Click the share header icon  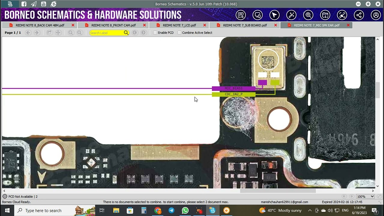click(359, 15)
